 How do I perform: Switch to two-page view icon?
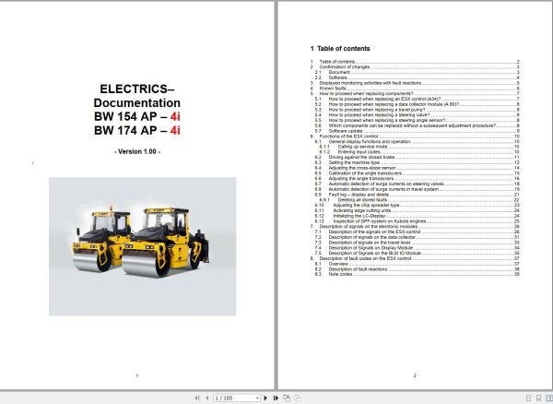tap(548, 398)
